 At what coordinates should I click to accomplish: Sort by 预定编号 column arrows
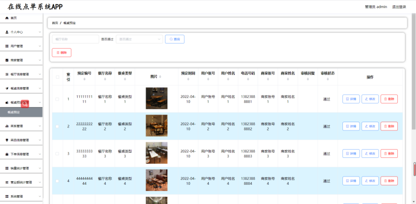coord(84,79)
